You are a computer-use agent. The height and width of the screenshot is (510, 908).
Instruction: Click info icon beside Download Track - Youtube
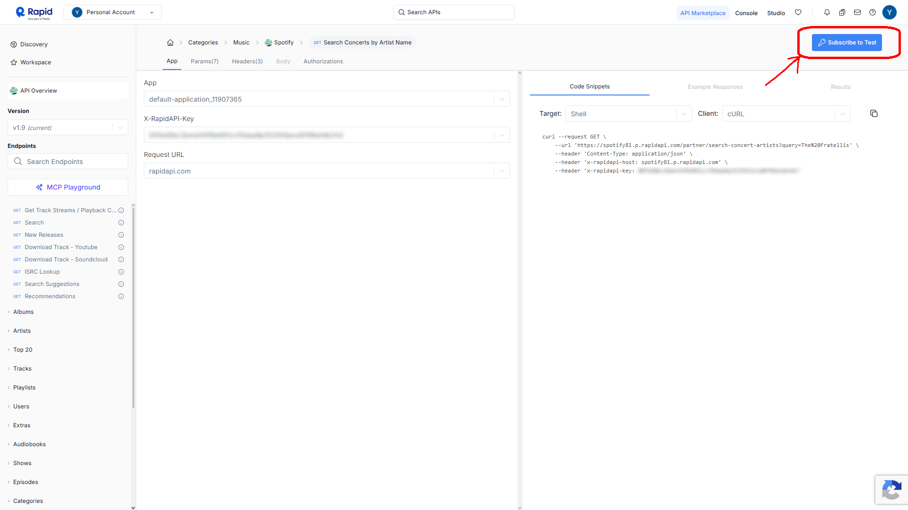pyautogui.click(x=121, y=247)
